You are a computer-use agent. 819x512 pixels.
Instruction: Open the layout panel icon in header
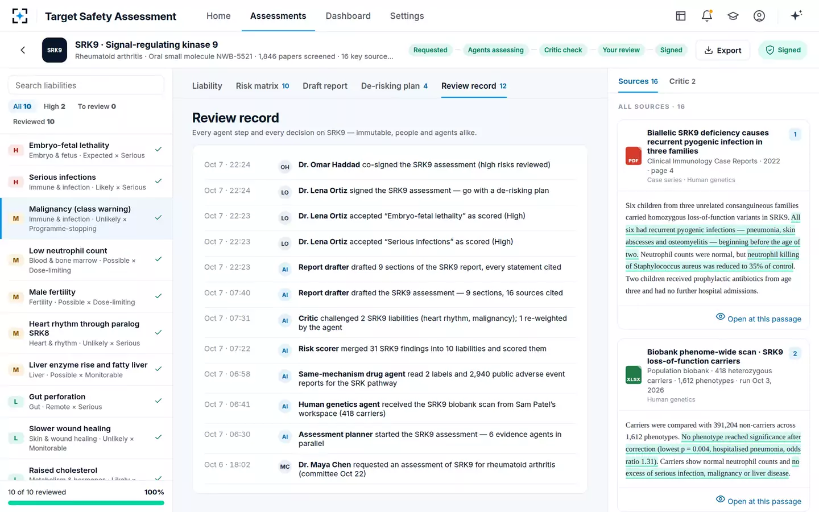[x=681, y=16]
